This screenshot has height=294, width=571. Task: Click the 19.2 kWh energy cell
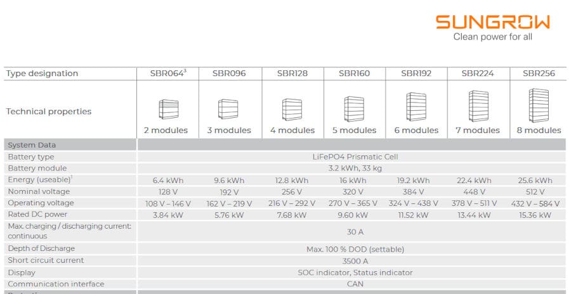(413, 181)
